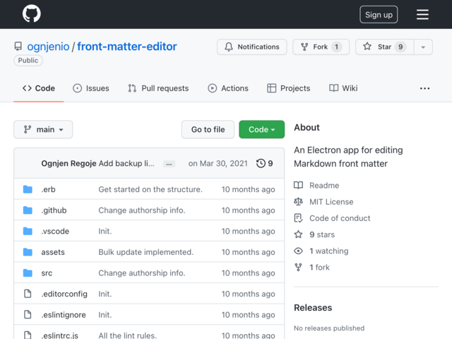Open commit 'Bulk update implemented.'

[x=146, y=252]
